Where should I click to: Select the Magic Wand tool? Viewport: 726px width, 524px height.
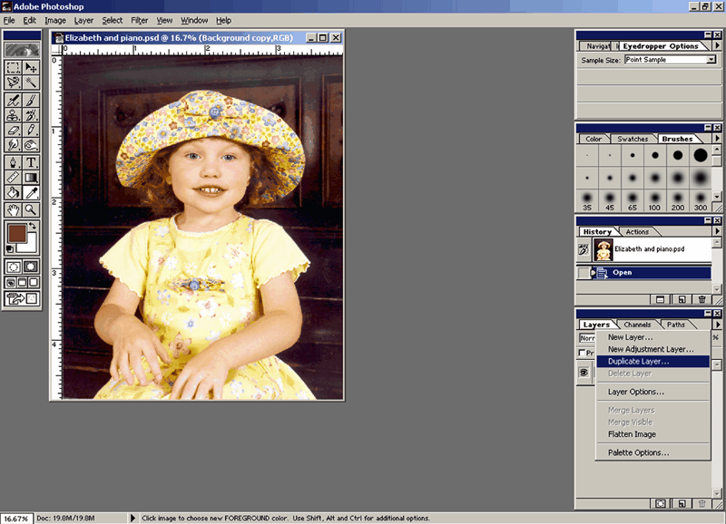tap(32, 82)
